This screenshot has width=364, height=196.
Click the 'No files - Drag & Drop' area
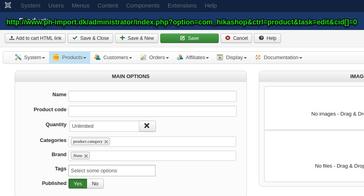click(314, 156)
